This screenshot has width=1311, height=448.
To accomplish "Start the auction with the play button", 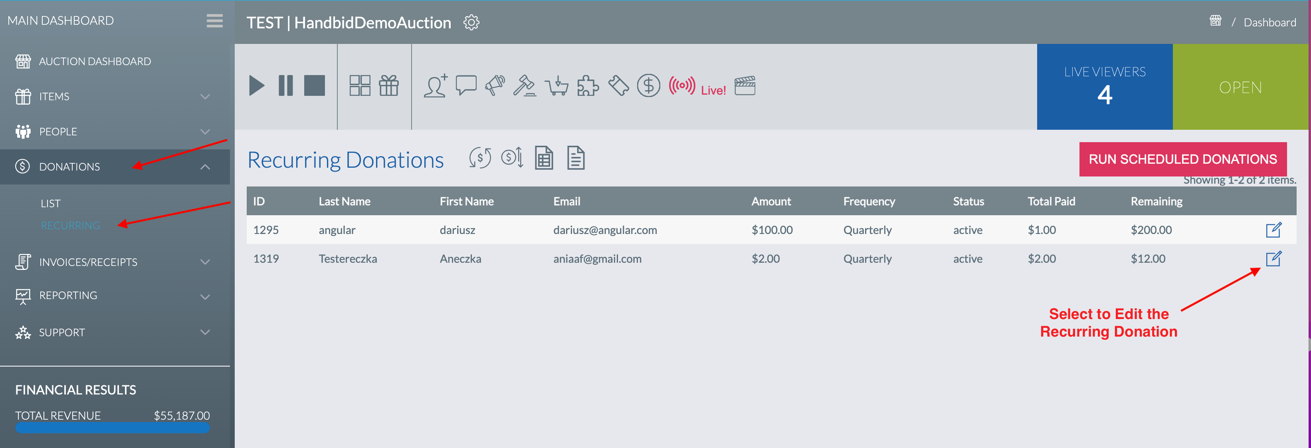I will 257,85.
